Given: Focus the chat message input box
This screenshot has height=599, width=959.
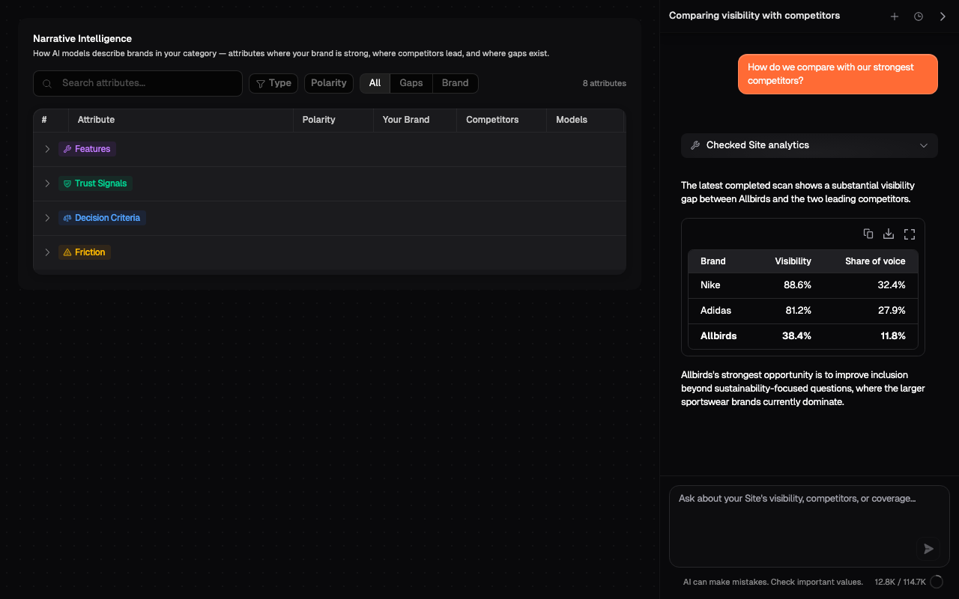Looking at the screenshot, I should (809, 526).
